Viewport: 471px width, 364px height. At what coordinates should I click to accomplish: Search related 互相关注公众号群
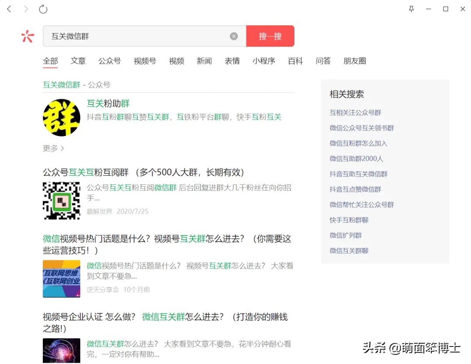[x=355, y=112]
